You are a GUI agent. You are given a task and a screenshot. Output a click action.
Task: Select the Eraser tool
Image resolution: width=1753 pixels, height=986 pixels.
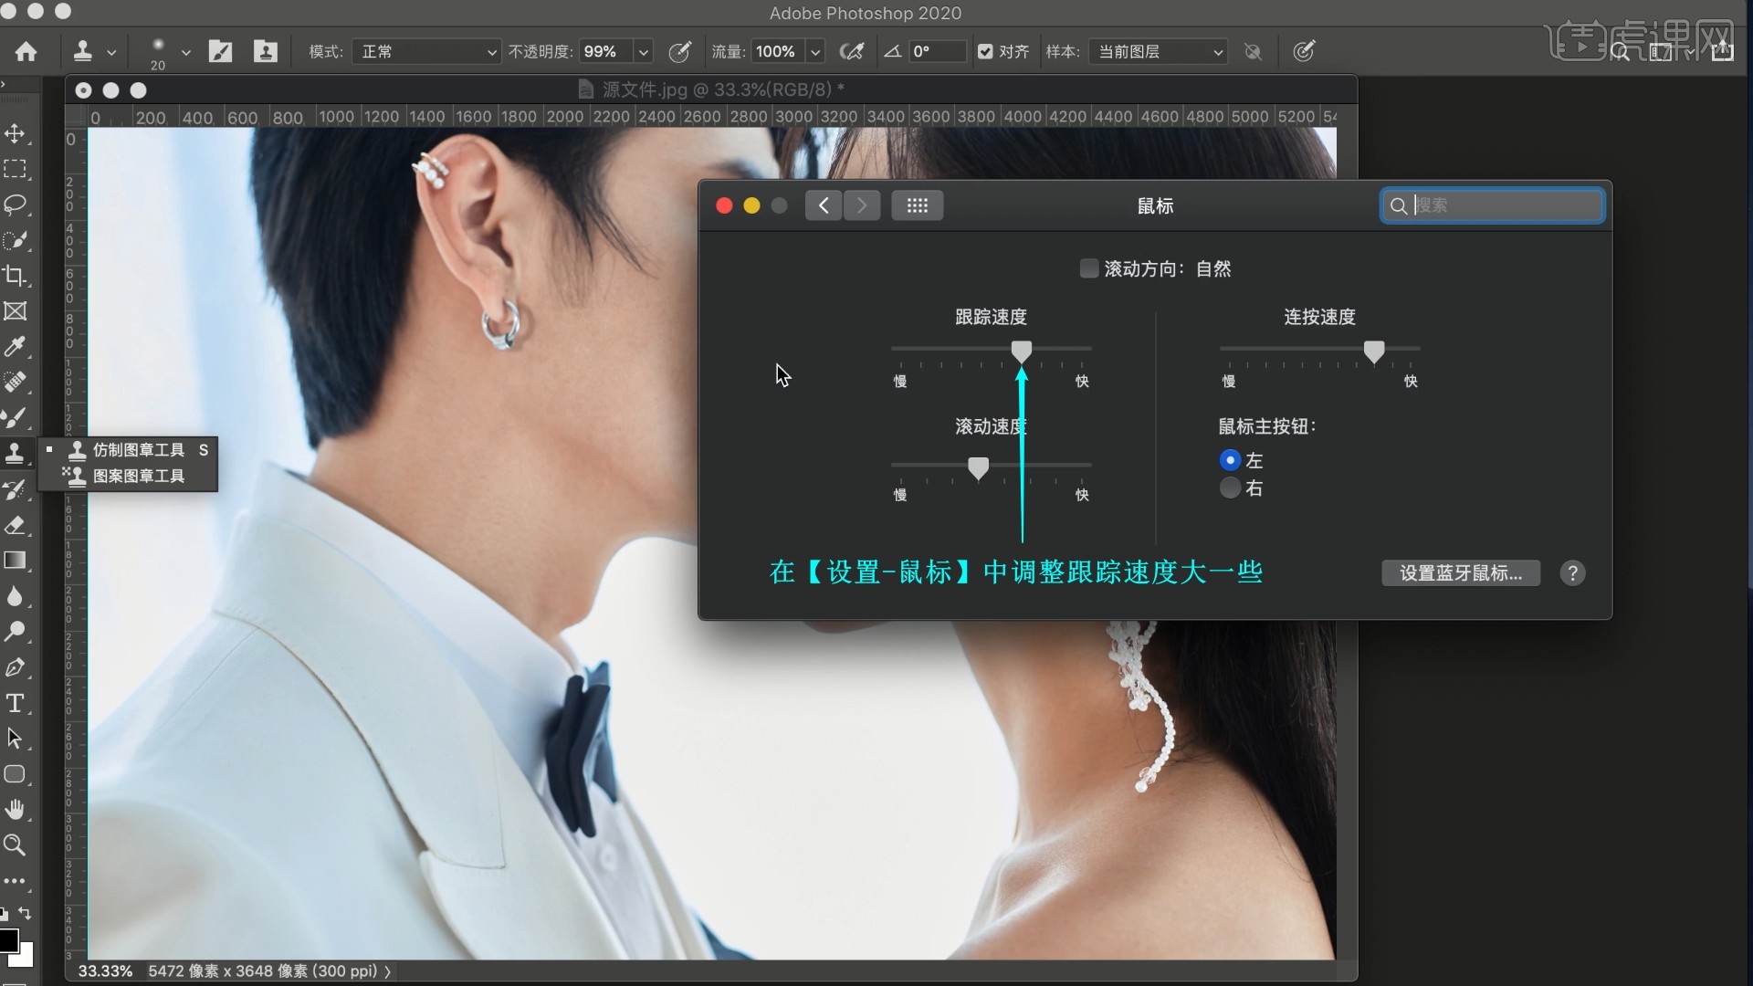(15, 525)
